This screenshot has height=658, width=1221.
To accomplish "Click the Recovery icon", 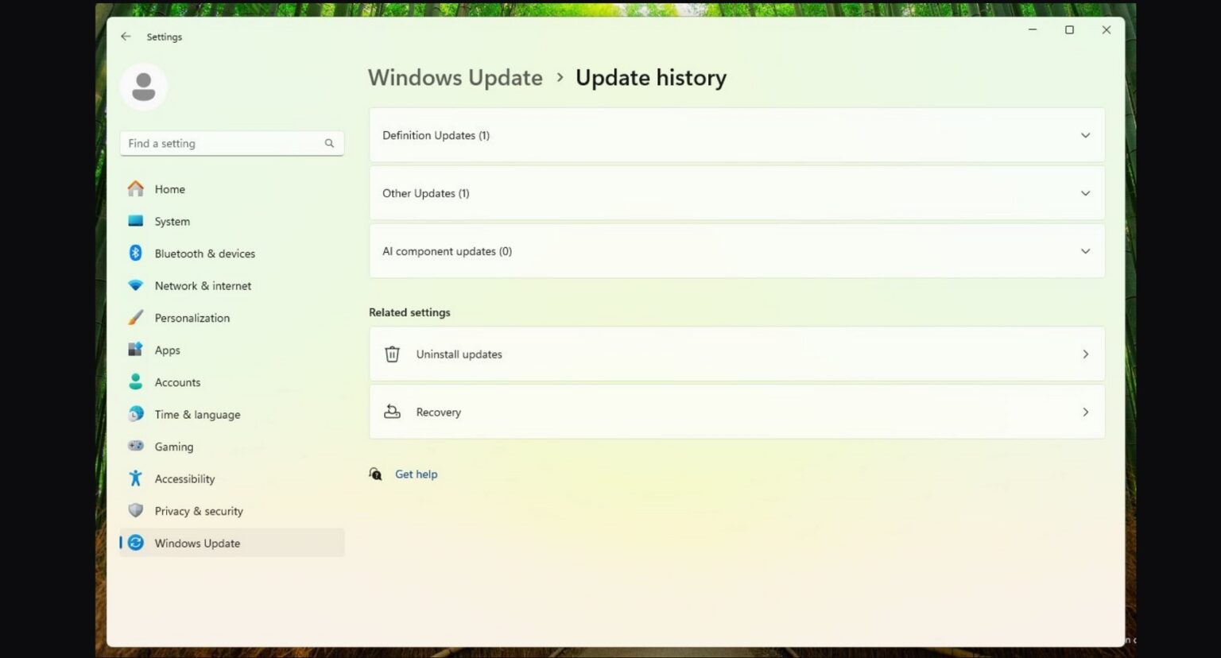I will pos(392,412).
